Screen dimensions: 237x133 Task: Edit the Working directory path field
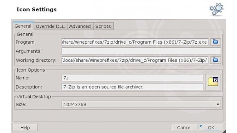click(x=135, y=60)
